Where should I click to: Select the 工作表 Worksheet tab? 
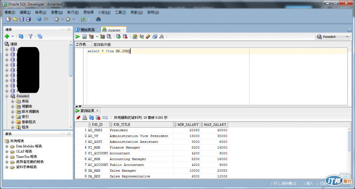click(81, 44)
